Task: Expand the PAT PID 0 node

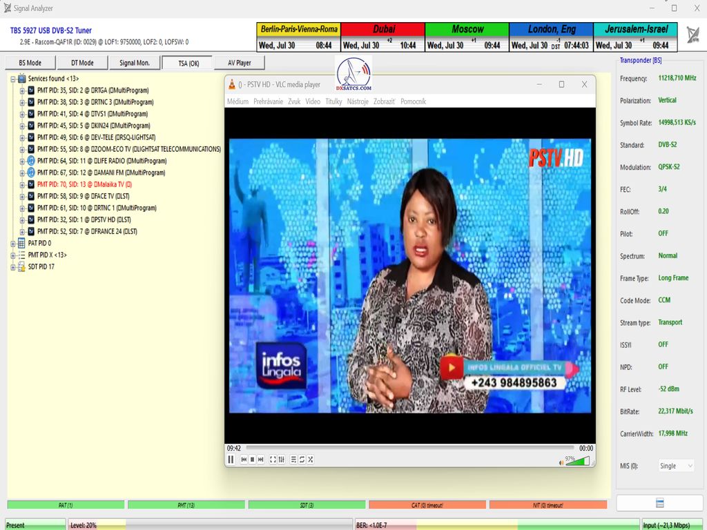Action: coord(13,243)
